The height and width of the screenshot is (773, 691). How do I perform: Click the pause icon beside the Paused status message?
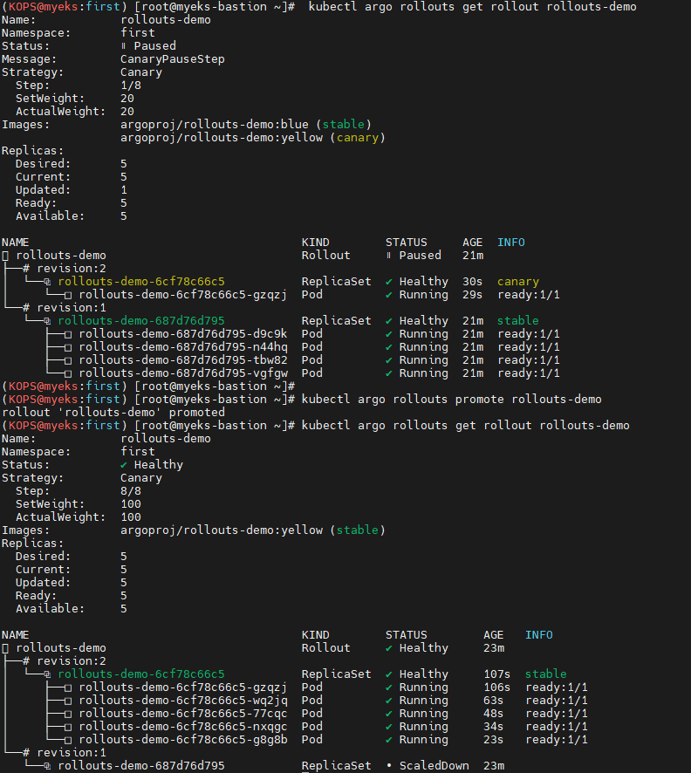[124, 46]
